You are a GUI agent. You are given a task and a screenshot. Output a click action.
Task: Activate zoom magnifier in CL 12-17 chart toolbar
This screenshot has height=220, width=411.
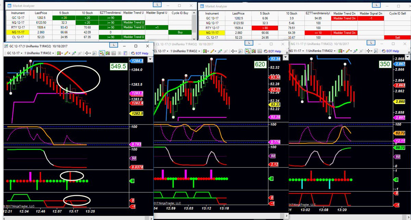point(240,51)
